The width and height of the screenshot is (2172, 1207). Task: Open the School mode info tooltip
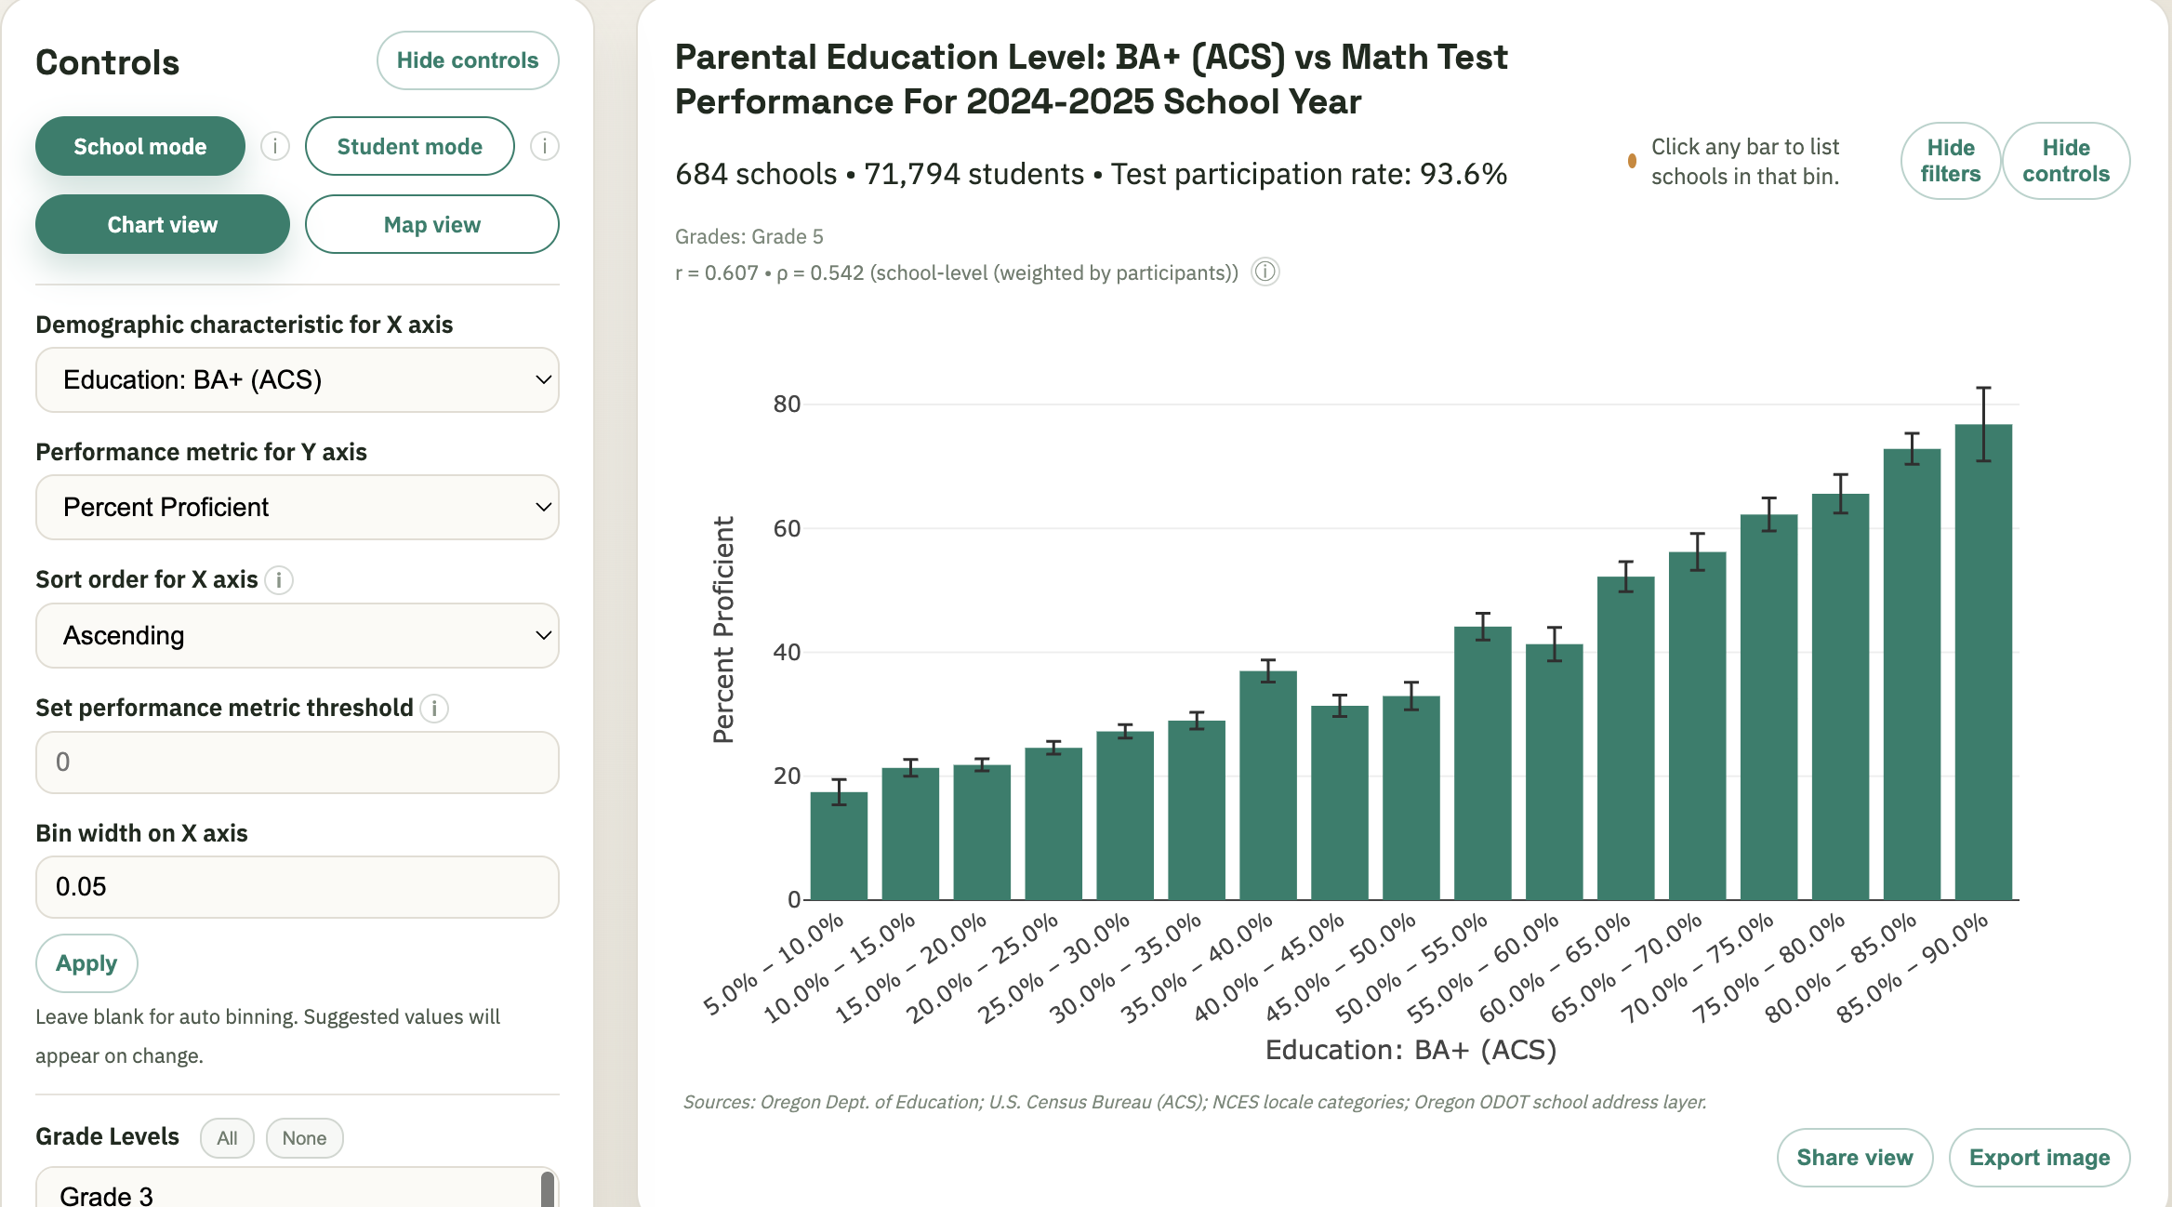[275, 145]
